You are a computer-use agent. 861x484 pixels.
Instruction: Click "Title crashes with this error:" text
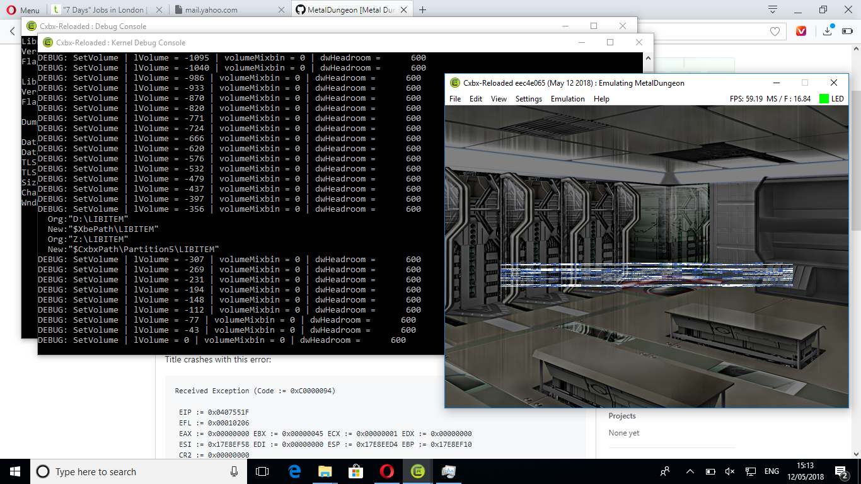[218, 359]
